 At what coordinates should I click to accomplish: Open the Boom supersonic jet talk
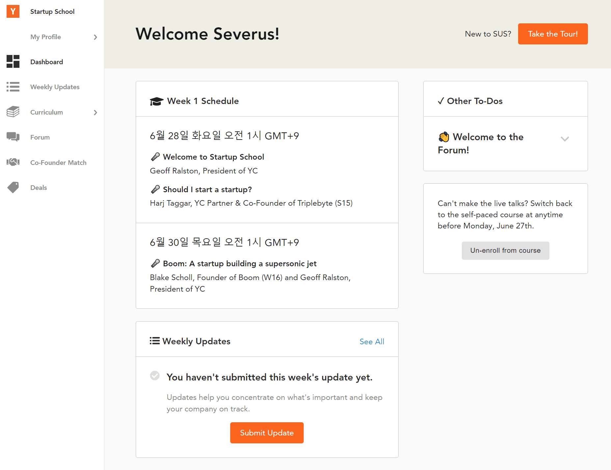[239, 264]
